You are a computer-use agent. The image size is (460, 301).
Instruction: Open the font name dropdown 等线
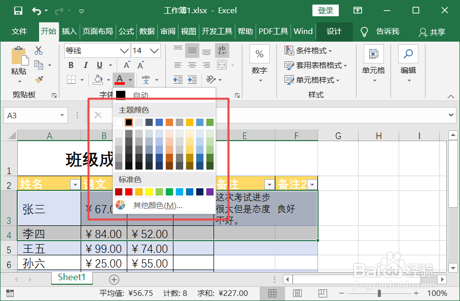124,51
